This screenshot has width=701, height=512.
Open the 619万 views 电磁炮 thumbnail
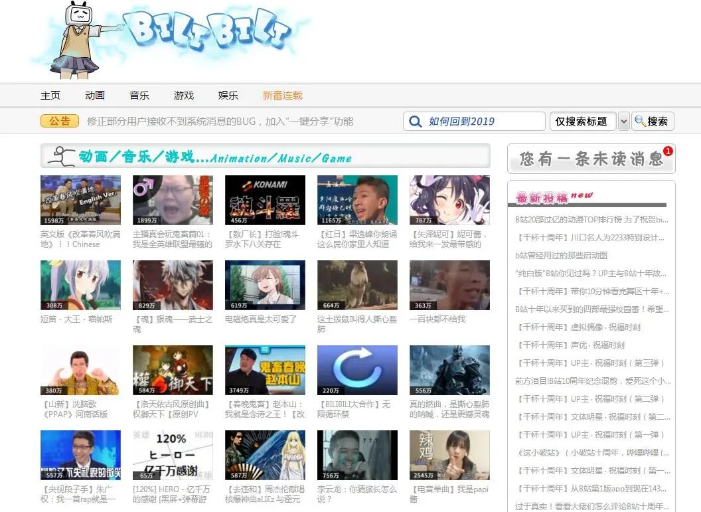coord(265,285)
